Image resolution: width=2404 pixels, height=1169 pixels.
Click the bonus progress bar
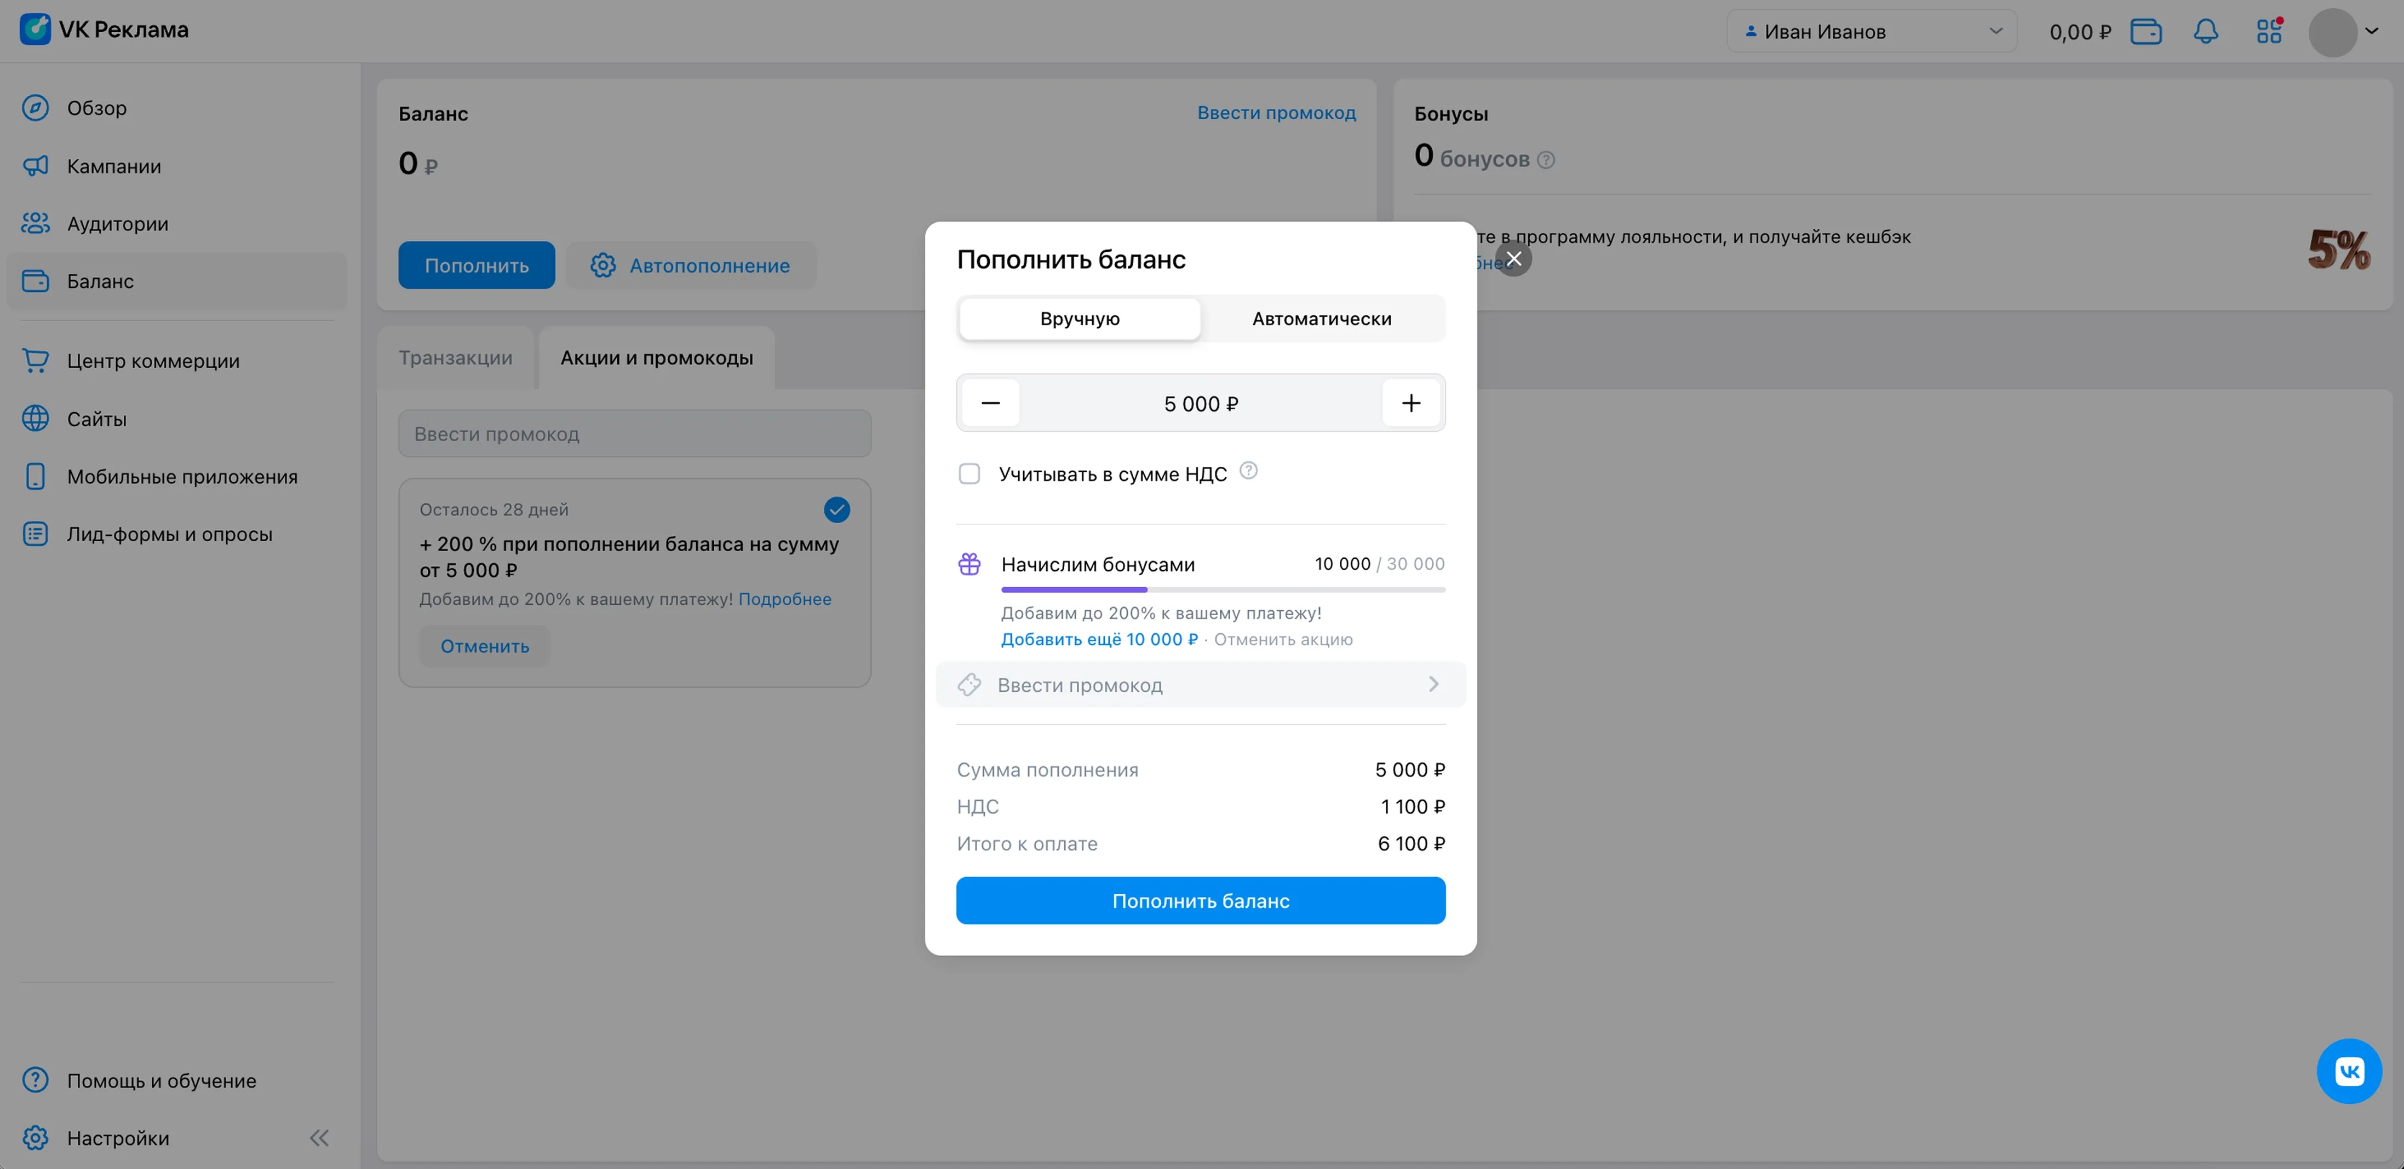(1224, 589)
